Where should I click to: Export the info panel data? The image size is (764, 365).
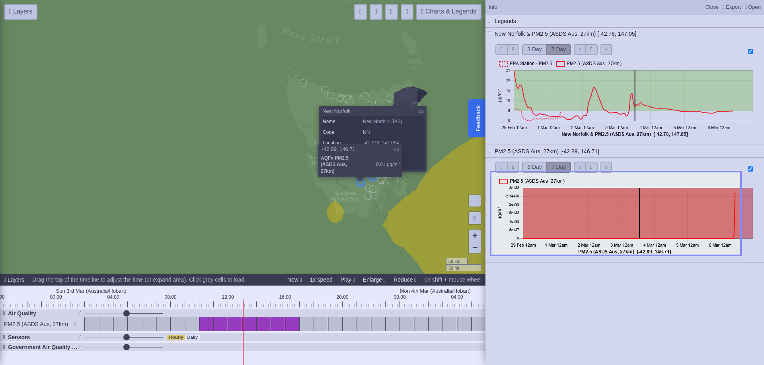[x=731, y=7]
